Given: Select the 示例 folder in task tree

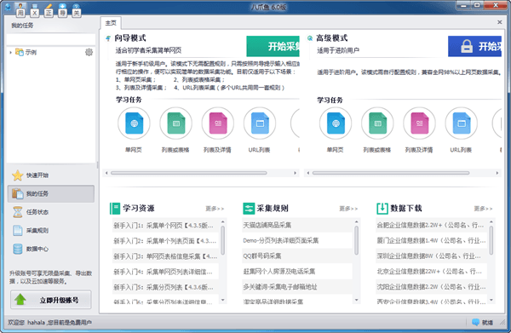Looking at the screenshot, I should tap(26, 52).
